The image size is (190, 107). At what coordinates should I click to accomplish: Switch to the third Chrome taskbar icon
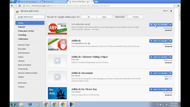click(63, 104)
